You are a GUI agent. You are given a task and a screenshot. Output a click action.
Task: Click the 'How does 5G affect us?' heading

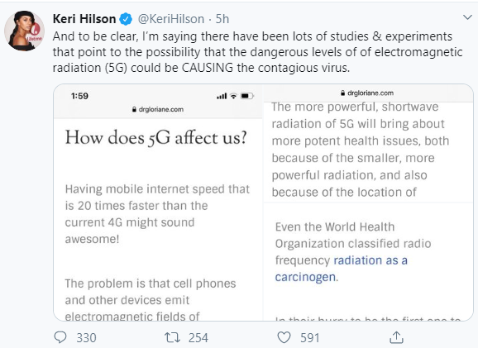pyautogui.click(x=155, y=138)
